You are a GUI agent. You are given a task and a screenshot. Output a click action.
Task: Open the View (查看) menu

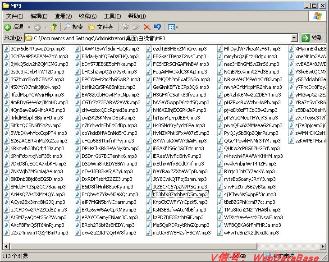tap(63, 16)
